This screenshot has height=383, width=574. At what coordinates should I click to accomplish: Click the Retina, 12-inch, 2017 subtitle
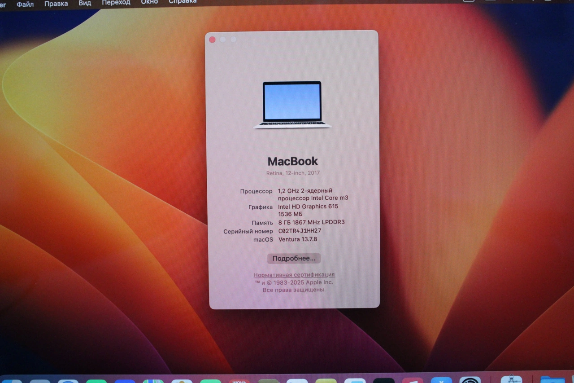(x=293, y=173)
